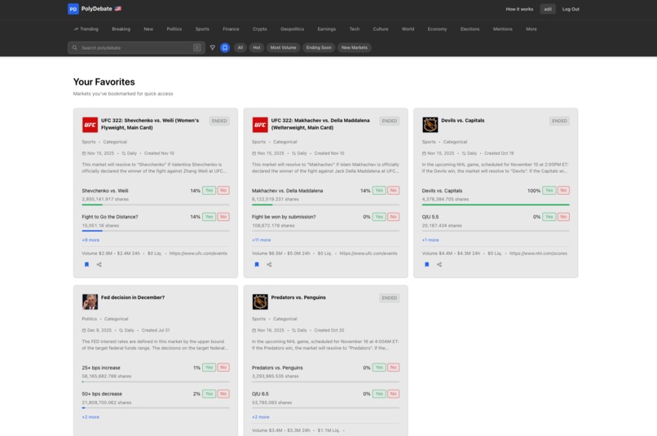
Task: Click No for Fight be won by submission
Action: click(x=394, y=217)
